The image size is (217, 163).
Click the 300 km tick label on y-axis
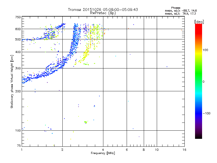click(18, 68)
